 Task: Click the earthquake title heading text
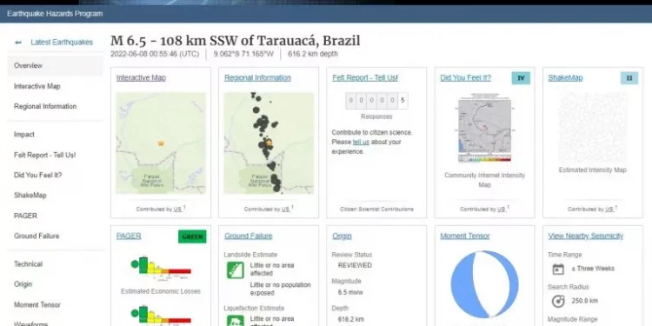click(x=235, y=41)
